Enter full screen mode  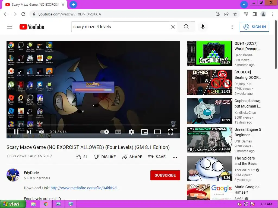click(170, 132)
